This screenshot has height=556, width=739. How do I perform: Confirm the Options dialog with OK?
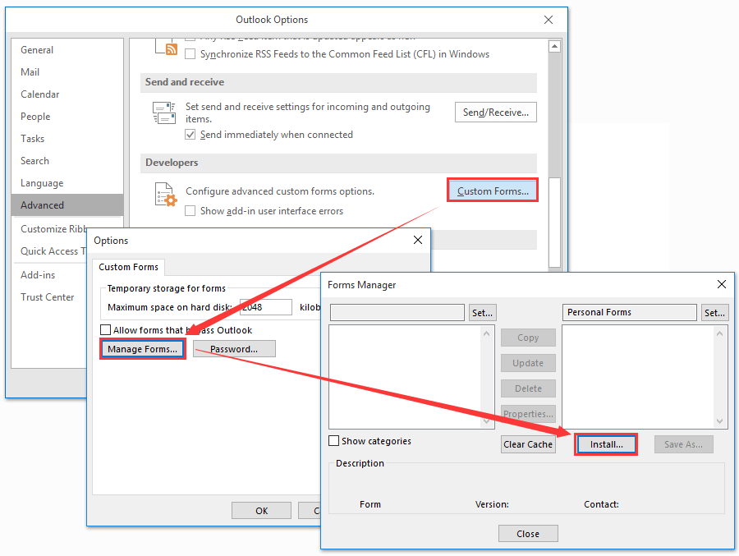click(x=261, y=509)
